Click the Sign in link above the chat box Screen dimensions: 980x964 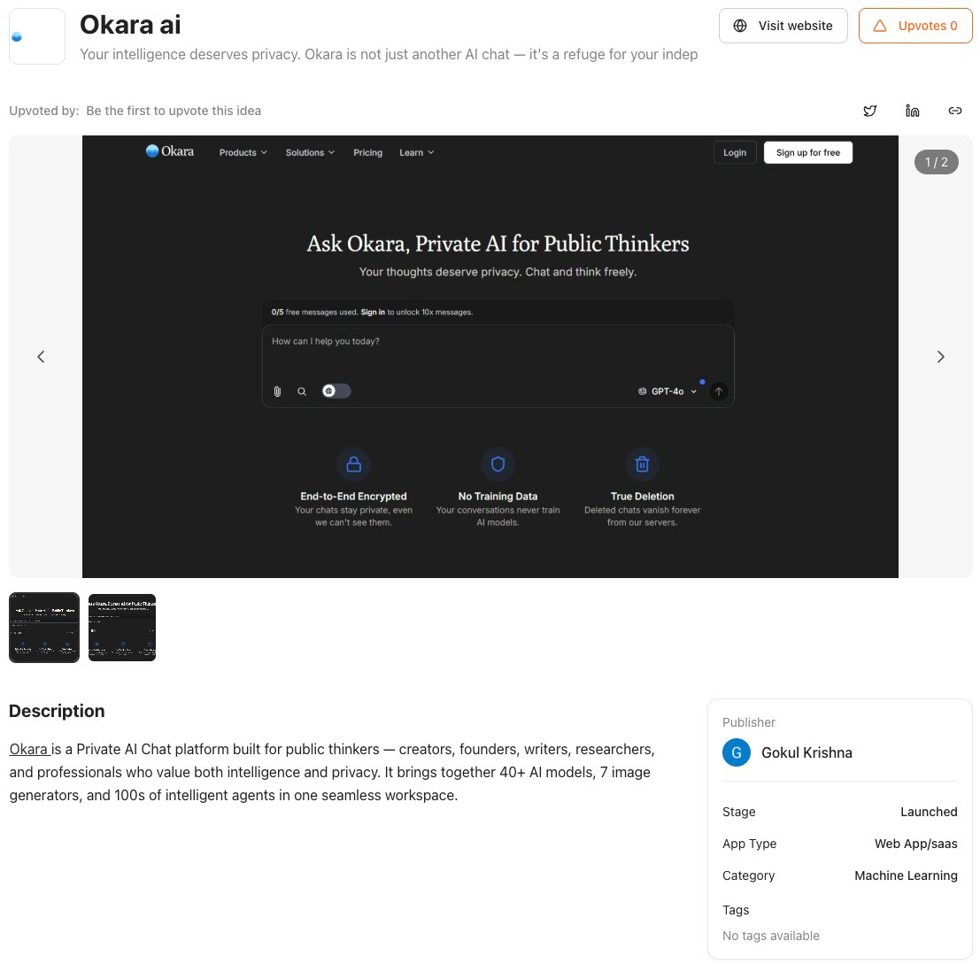[373, 312]
